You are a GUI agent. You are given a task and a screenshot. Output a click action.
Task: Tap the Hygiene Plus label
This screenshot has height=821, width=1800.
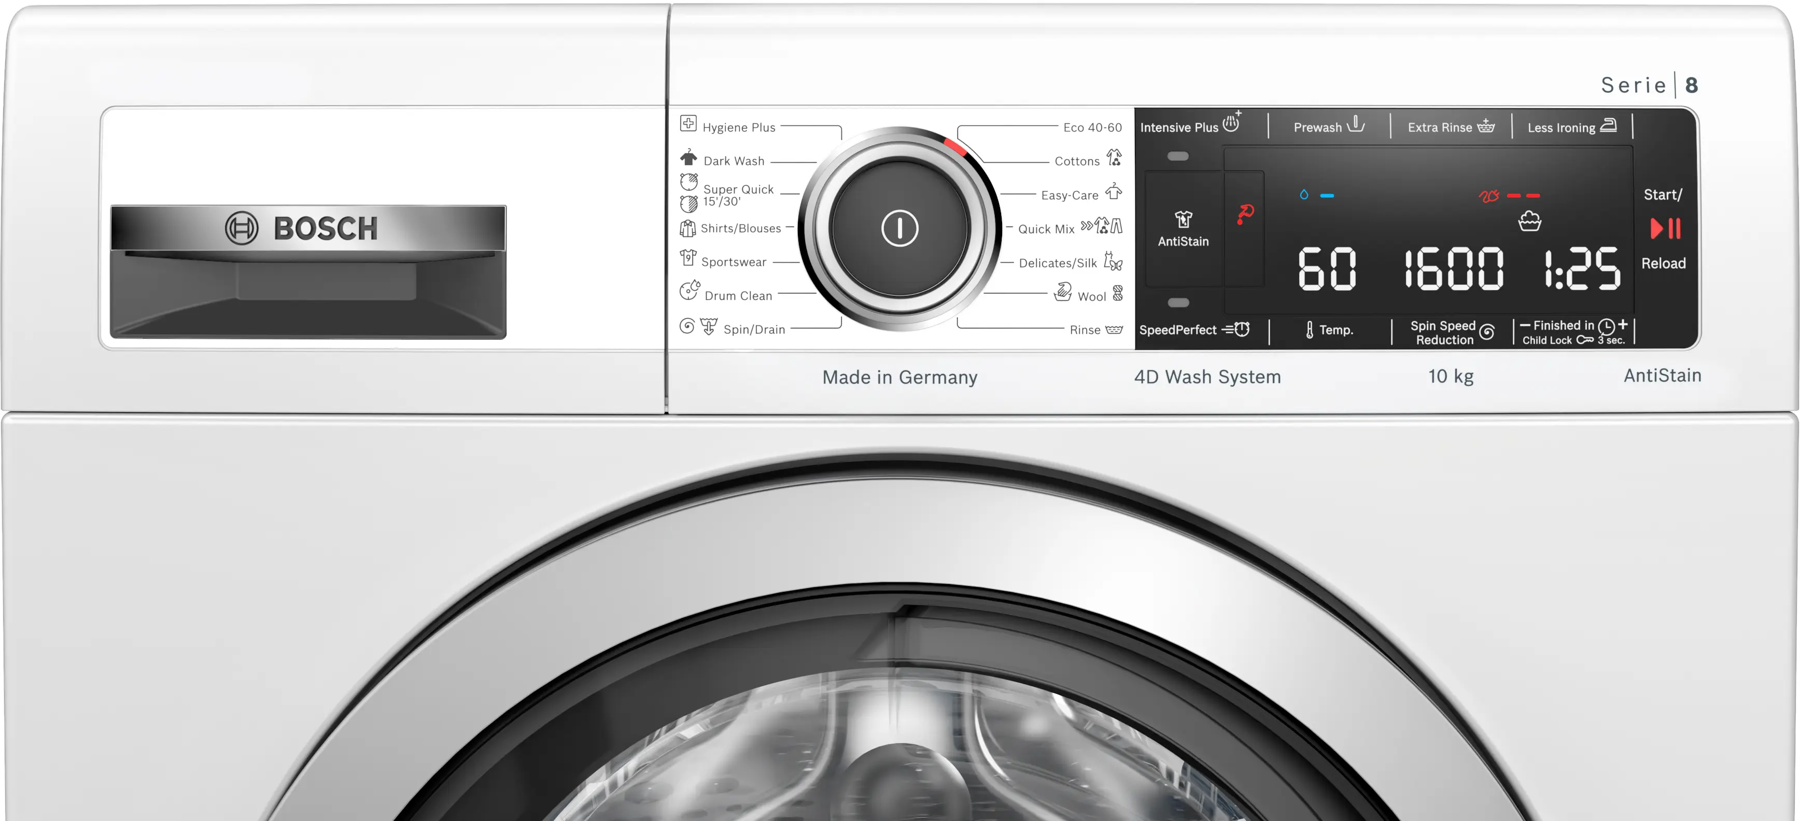point(739,127)
